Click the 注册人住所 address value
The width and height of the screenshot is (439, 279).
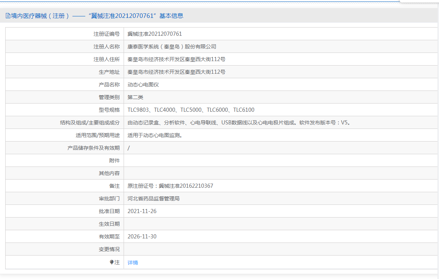tap(176, 59)
